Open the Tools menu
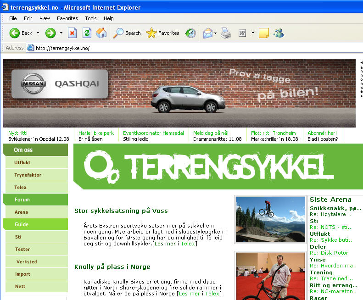This screenshot has height=300, width=363. (x=91, y=18)
